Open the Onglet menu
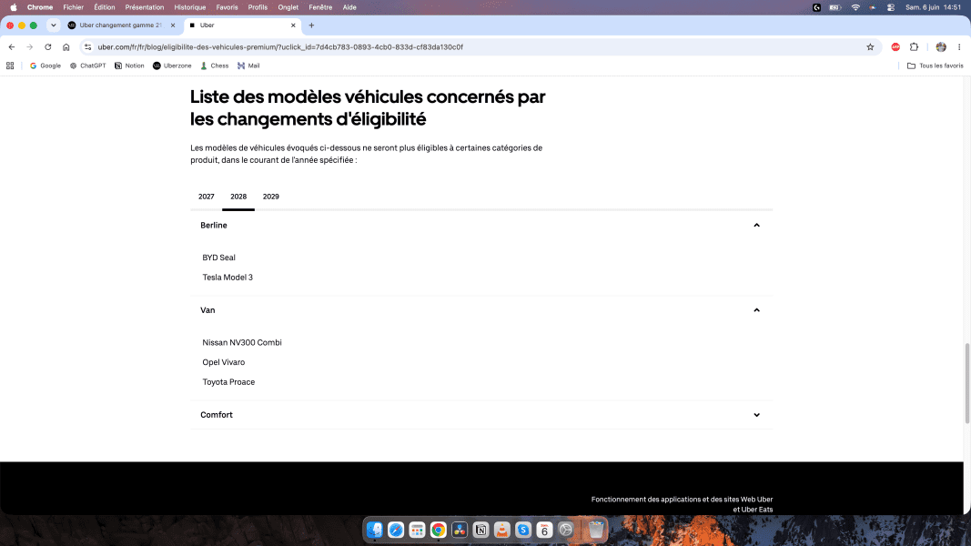Viewport: 971px width, 546px height. point(288,7)
